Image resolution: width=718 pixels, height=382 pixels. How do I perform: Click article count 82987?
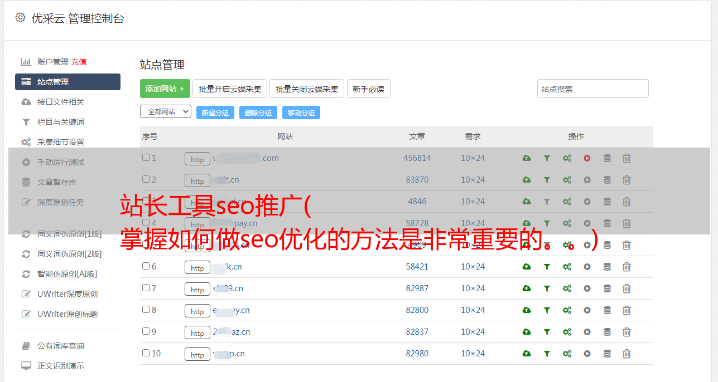(x=417, y=288)
